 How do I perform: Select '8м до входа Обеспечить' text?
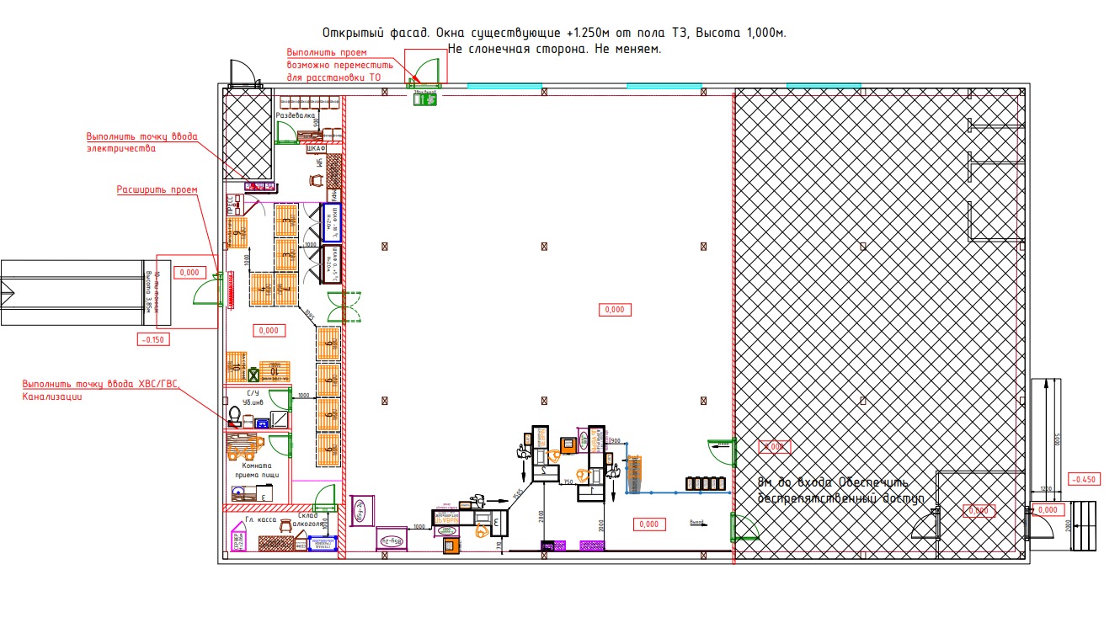(833, 483)
